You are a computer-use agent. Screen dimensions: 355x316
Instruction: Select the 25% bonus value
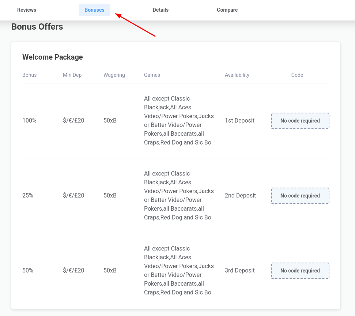pyautogui.click(x=28, y=196)
